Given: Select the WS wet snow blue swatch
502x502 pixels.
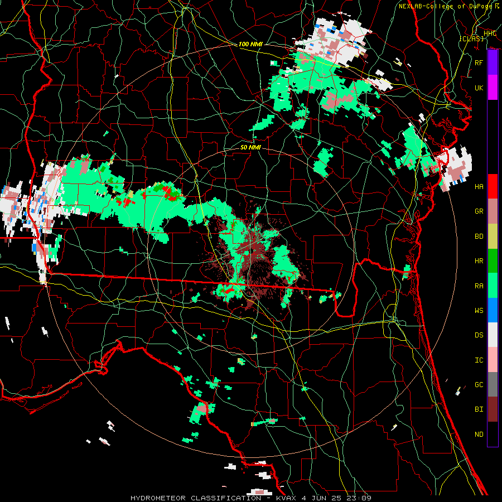Looking at the screenshot, I should [x=493, y=310].
